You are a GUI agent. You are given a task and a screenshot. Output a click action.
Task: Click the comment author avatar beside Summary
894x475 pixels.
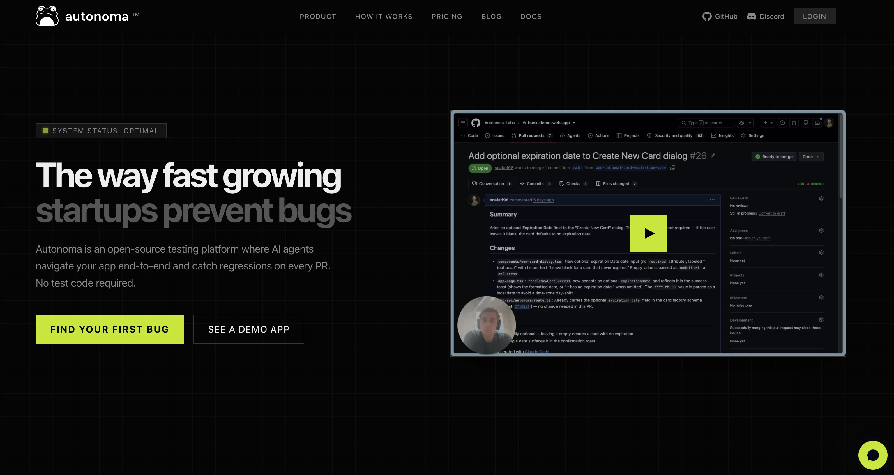(474, 200)
